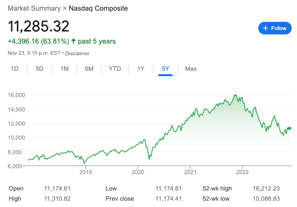Click the active 5Y tab
This screenshot has width=297, height=207.
pyautogui.click(x=165, y=69)
